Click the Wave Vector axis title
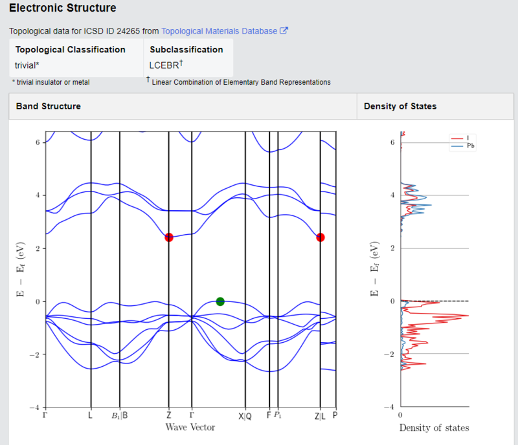 (x=190, y=427)
